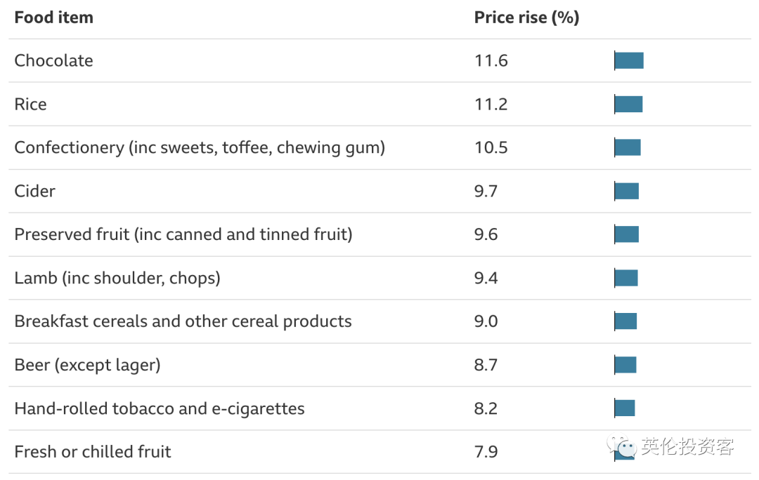Click the Confectionery row text
This screenshot has height=480, width=759.
pos(200,147)
